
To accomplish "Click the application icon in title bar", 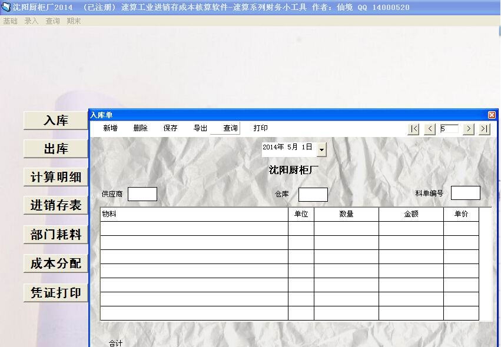I will [x=6, y=6].
